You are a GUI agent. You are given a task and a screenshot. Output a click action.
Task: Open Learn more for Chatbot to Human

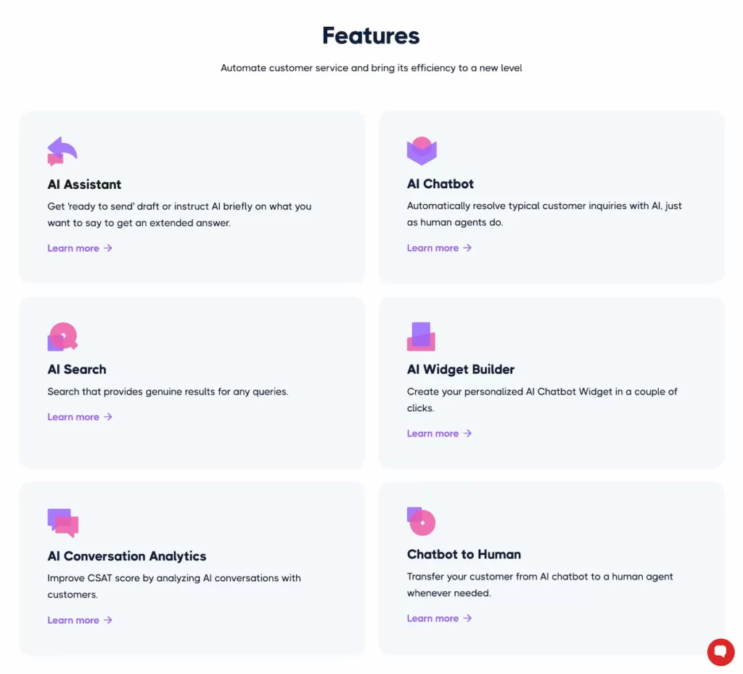tap(432, 618)
